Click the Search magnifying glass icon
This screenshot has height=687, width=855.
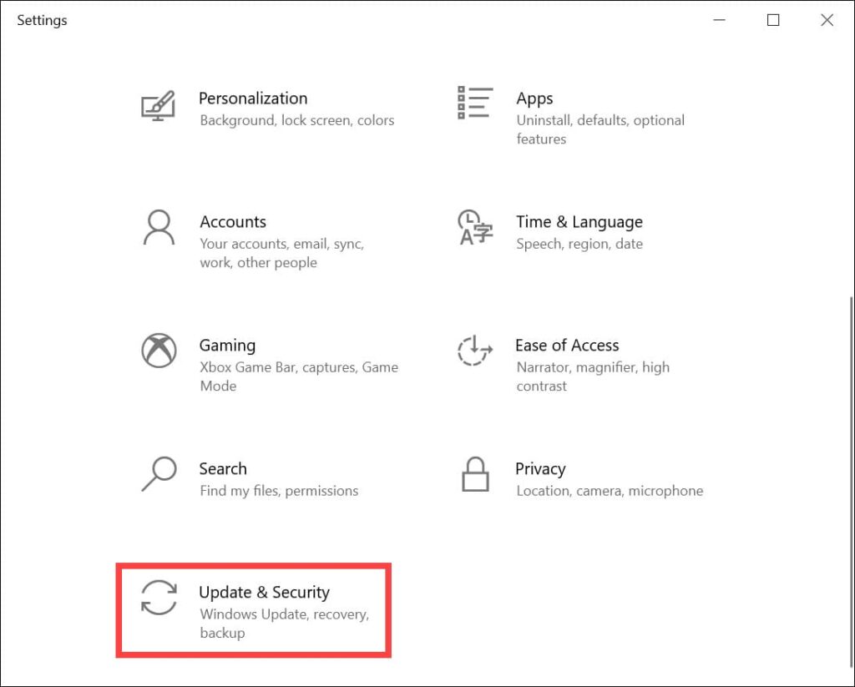(159, 474)
